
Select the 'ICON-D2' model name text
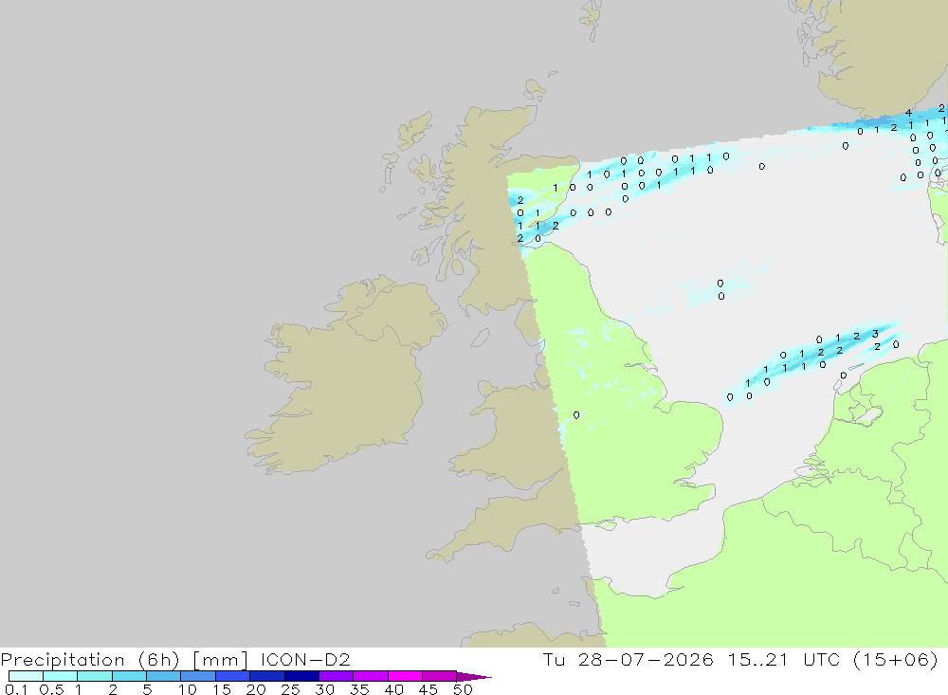[x=305, y=659]
